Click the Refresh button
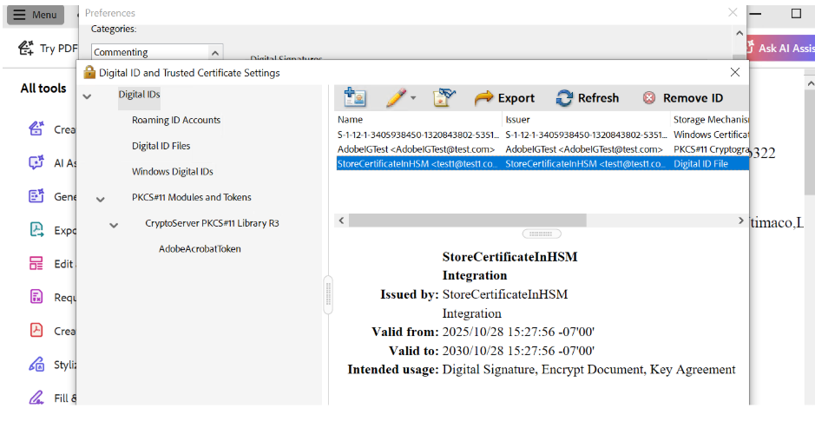The image size is (815, 428). pos(588,98)
